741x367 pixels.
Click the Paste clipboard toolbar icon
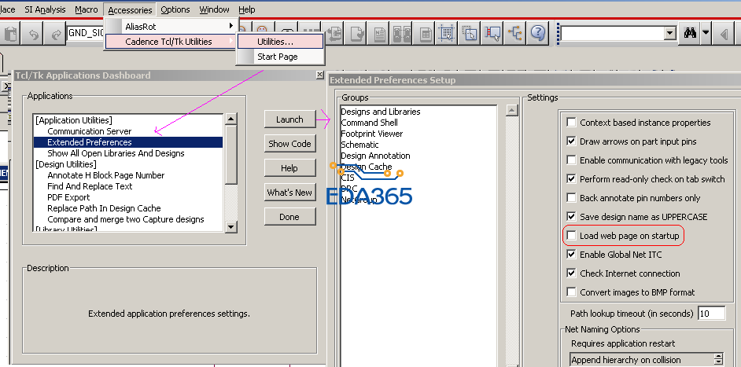click(10, 34)
